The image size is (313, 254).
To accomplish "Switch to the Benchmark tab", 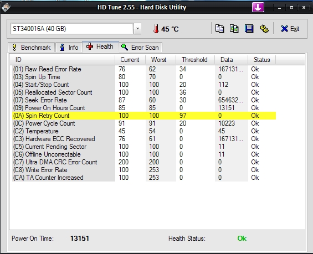I will [x=32, y=48].
